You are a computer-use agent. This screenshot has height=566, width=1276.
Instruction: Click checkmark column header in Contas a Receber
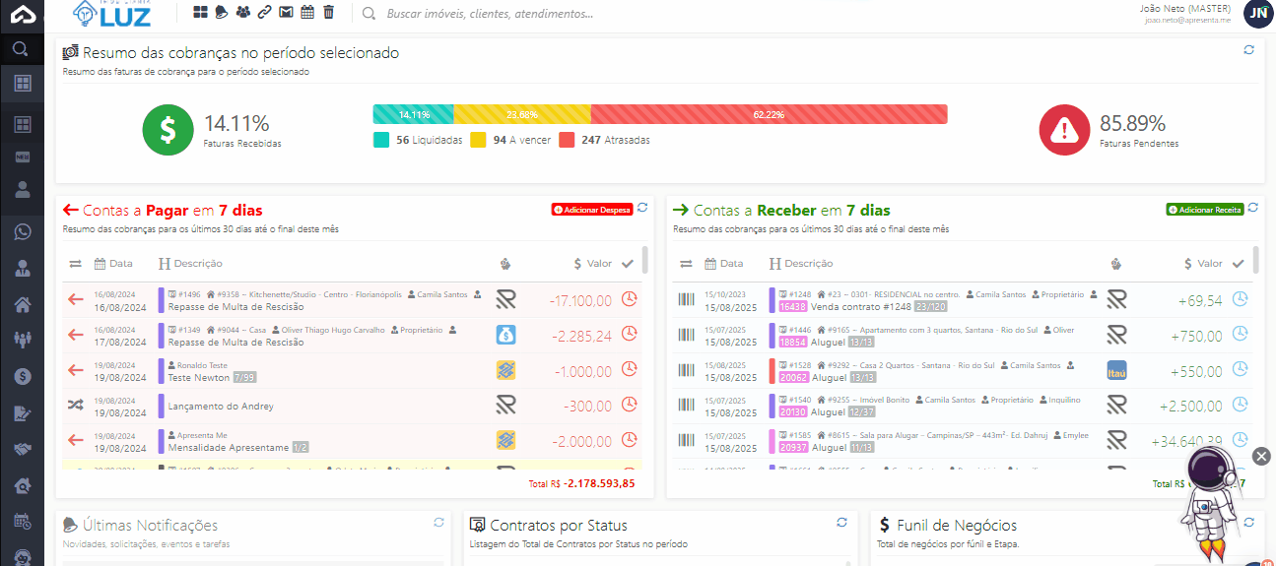[x=1239, y=263]
